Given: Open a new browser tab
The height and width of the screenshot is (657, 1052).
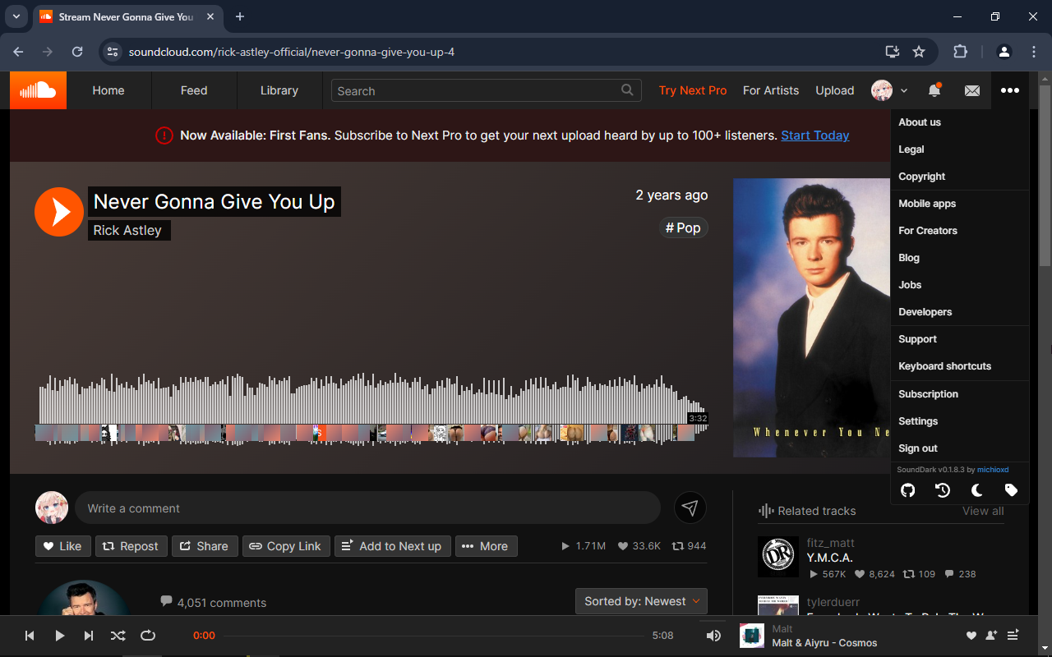Looking at the screenshot, I should coord(240,16).
